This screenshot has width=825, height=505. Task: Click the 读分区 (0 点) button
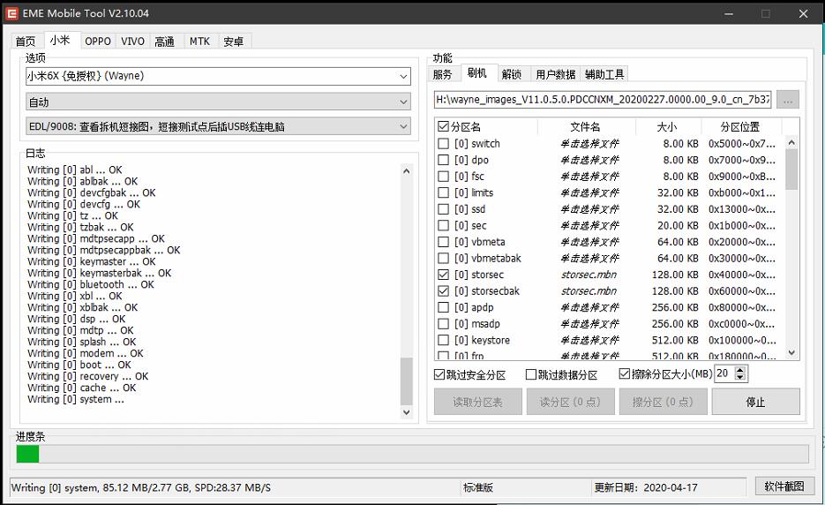pyautogui.click(x=570, y=402)
